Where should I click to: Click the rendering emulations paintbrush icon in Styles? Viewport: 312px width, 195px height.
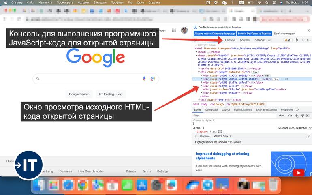[302, 116]
